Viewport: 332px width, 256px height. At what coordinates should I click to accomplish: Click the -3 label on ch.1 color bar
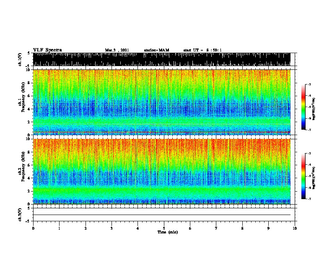click(309, 84)
